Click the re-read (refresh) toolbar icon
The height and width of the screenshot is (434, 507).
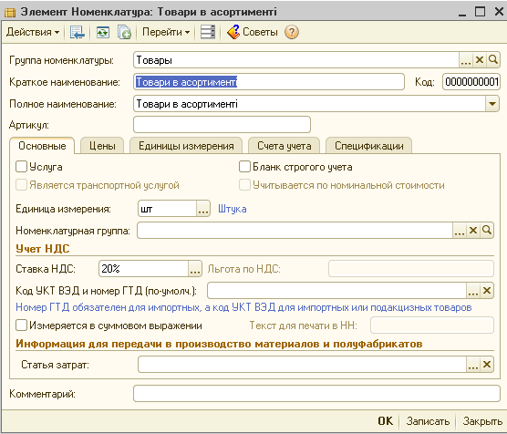coord(103,32)
